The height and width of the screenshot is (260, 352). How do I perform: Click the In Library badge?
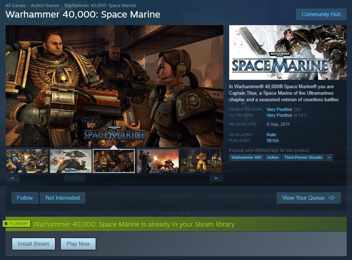pyautogui.click(x=17, y=224)
